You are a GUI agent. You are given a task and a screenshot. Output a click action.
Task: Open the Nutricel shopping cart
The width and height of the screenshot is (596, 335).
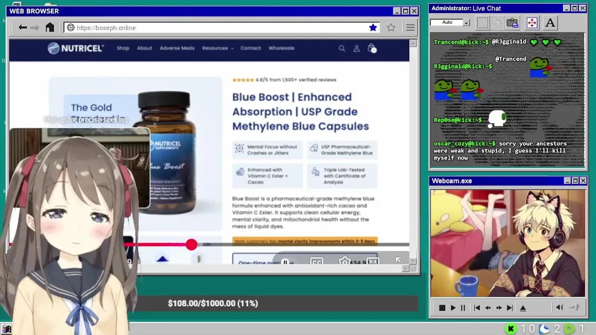372,48
